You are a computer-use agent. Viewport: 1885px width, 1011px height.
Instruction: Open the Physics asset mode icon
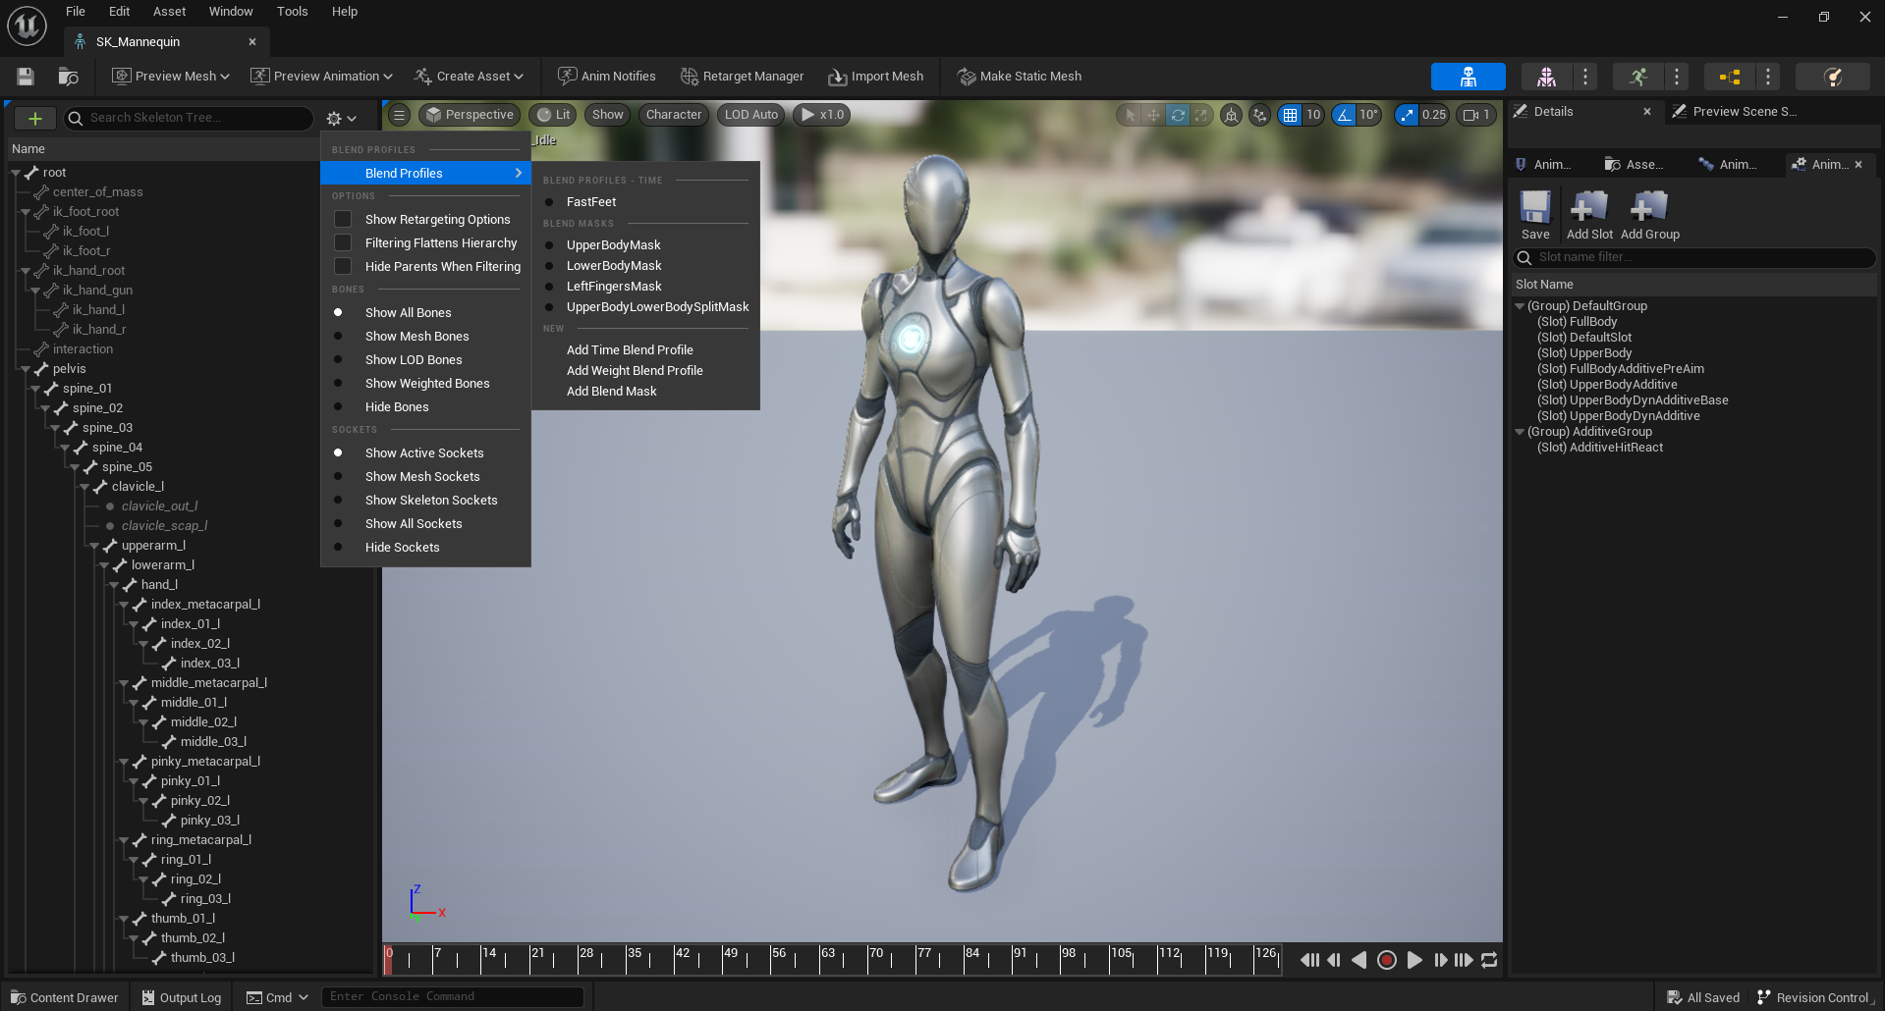1833,77
